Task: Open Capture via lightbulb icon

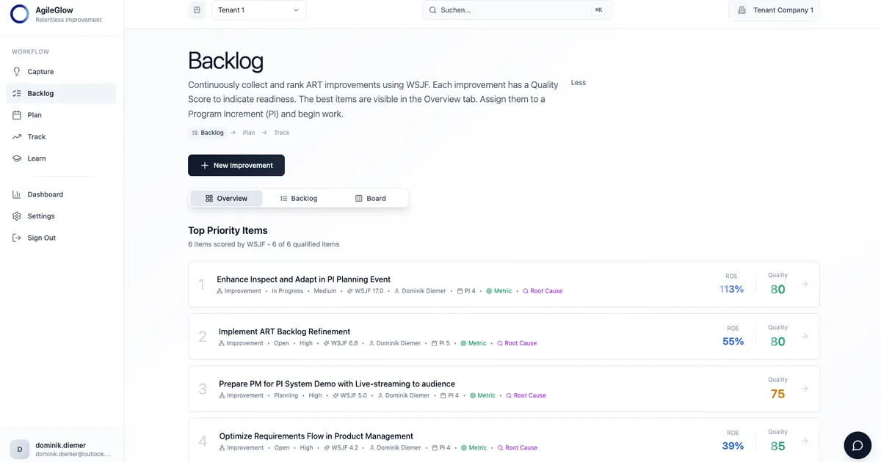Action: pos(17,72)
